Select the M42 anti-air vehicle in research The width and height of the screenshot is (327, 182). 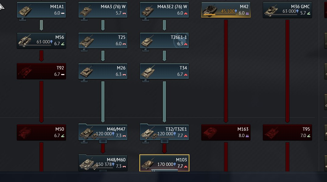point(226,10)
